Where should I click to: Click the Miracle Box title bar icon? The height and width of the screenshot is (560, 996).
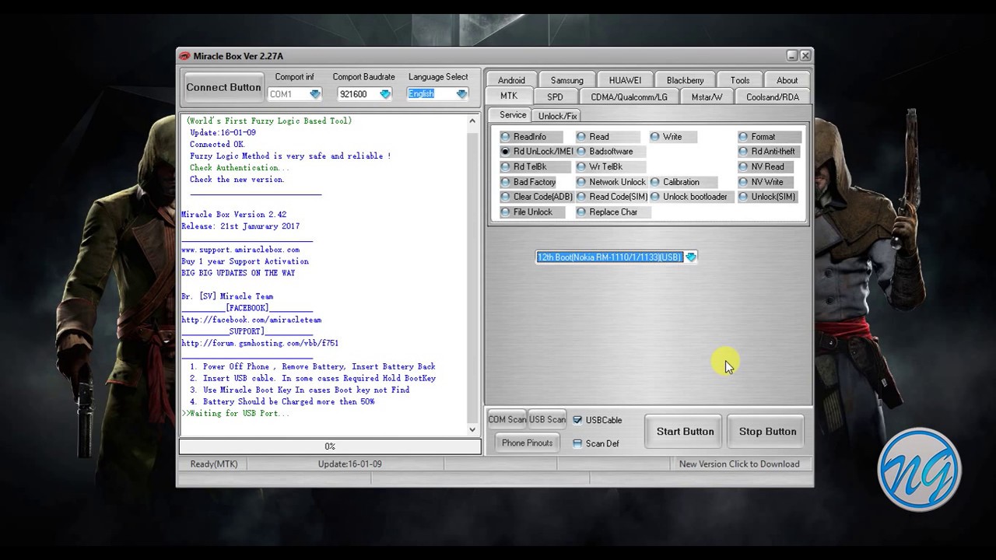coord(185,56)
